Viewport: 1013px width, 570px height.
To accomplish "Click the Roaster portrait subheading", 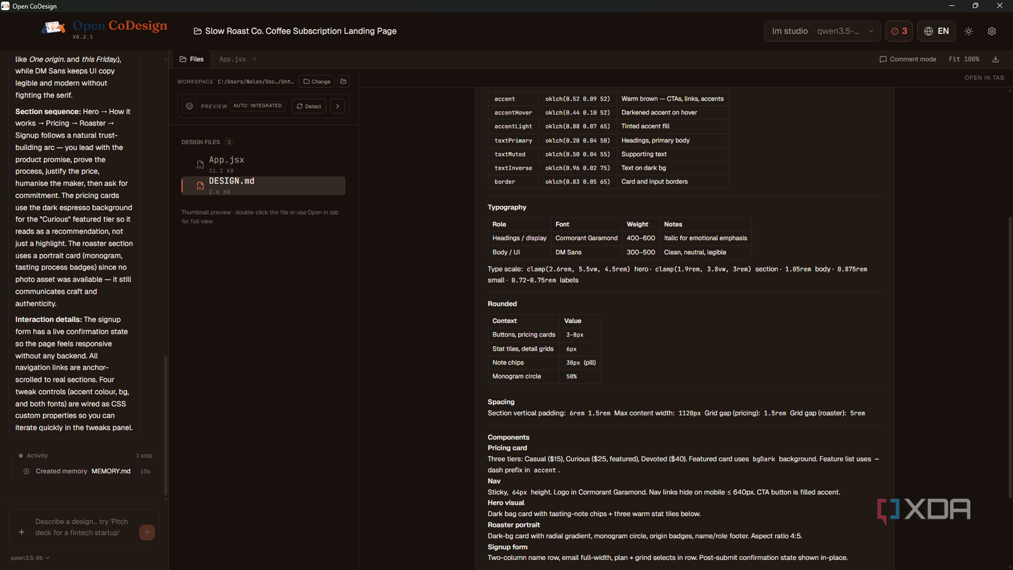I will [x=514, y=525].
